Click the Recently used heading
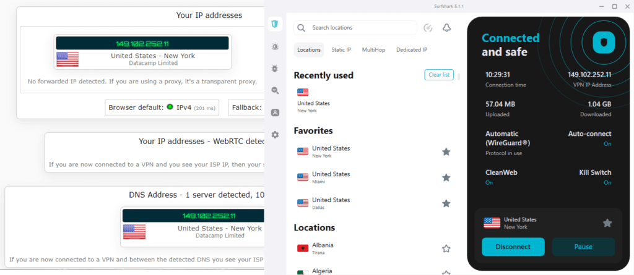Viewport: 634px width, 275px height. coord(323,75)
